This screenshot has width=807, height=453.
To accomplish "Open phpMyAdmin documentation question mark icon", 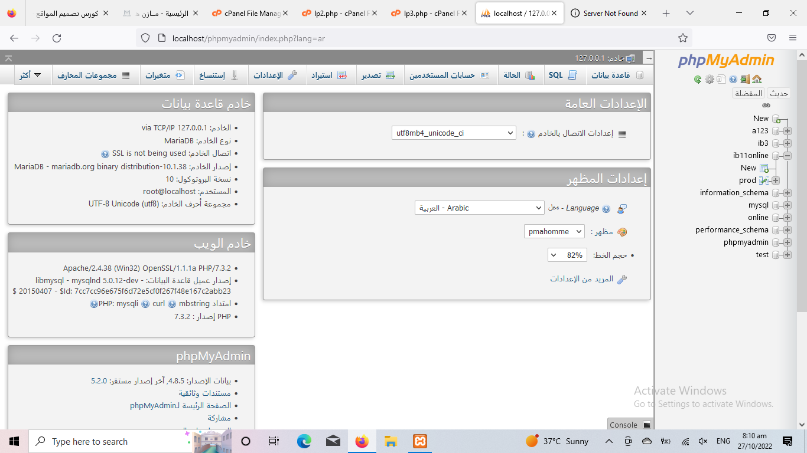I will (x=733, y=79).
